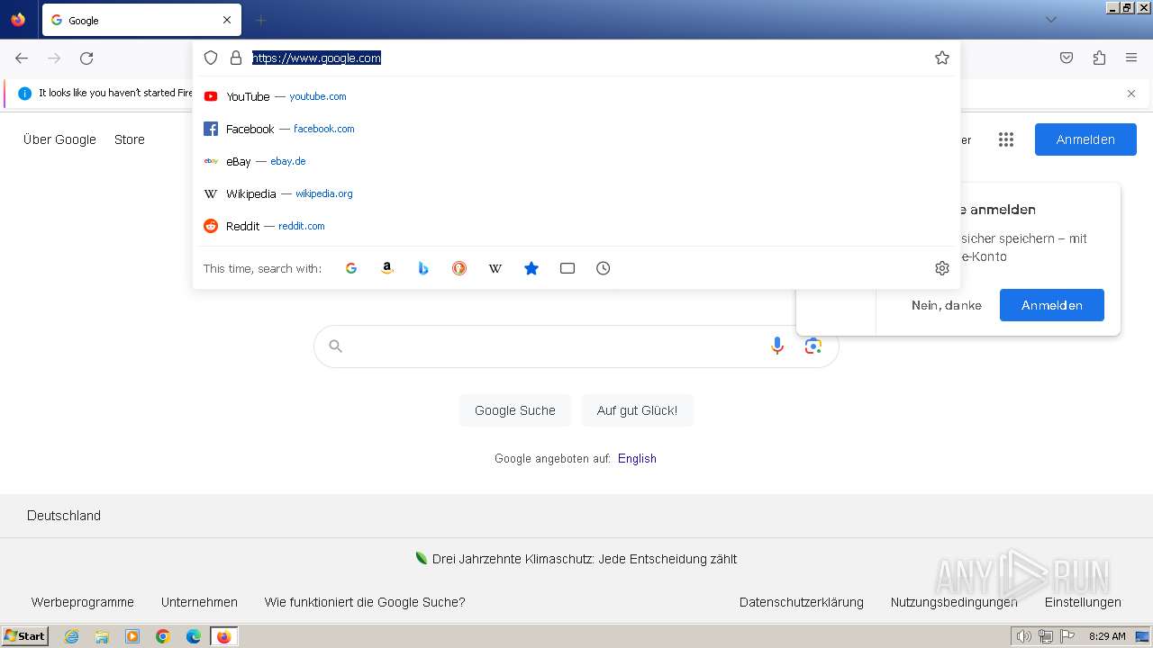Reload the current page
1153x648 pixels.
pyautogui.click(x=86, y=58)
